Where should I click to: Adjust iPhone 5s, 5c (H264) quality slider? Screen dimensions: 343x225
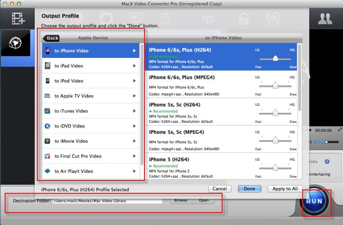click(x=275, y=113)
